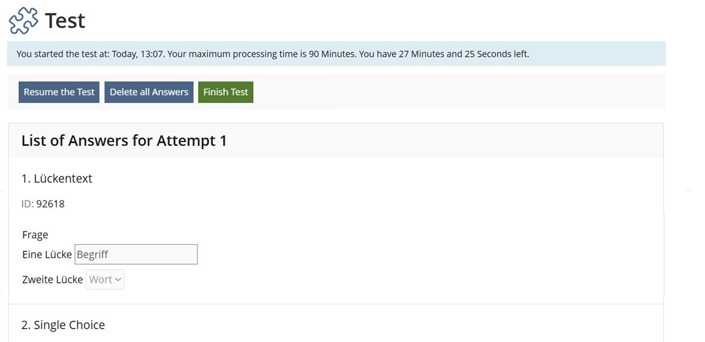Screen dimensions: 705x342
Task: Focus the Begriff text input field
Action: coord(136,254)
